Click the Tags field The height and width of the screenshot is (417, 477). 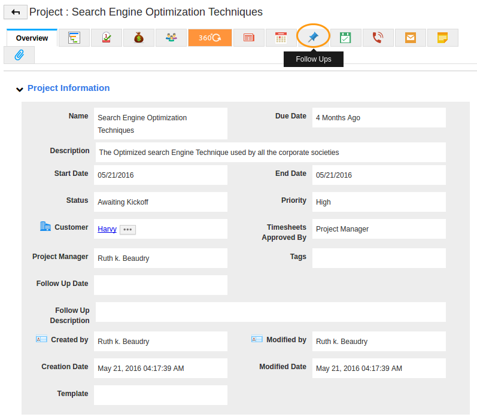click(378, 258)
